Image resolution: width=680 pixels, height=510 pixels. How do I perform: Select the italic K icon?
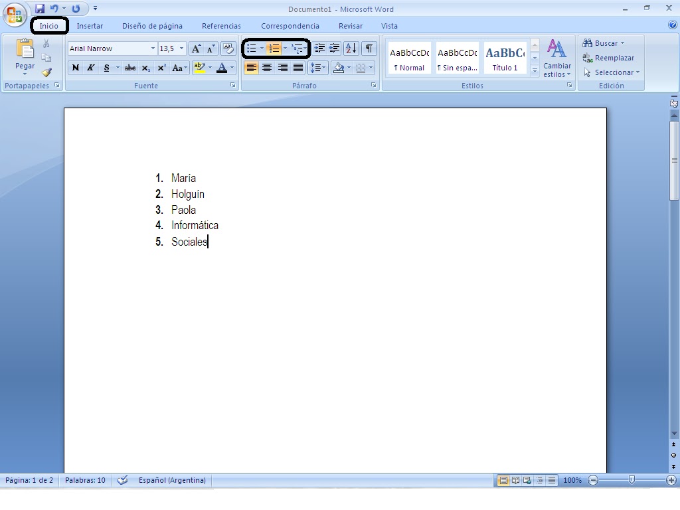(x=91, y=68)
